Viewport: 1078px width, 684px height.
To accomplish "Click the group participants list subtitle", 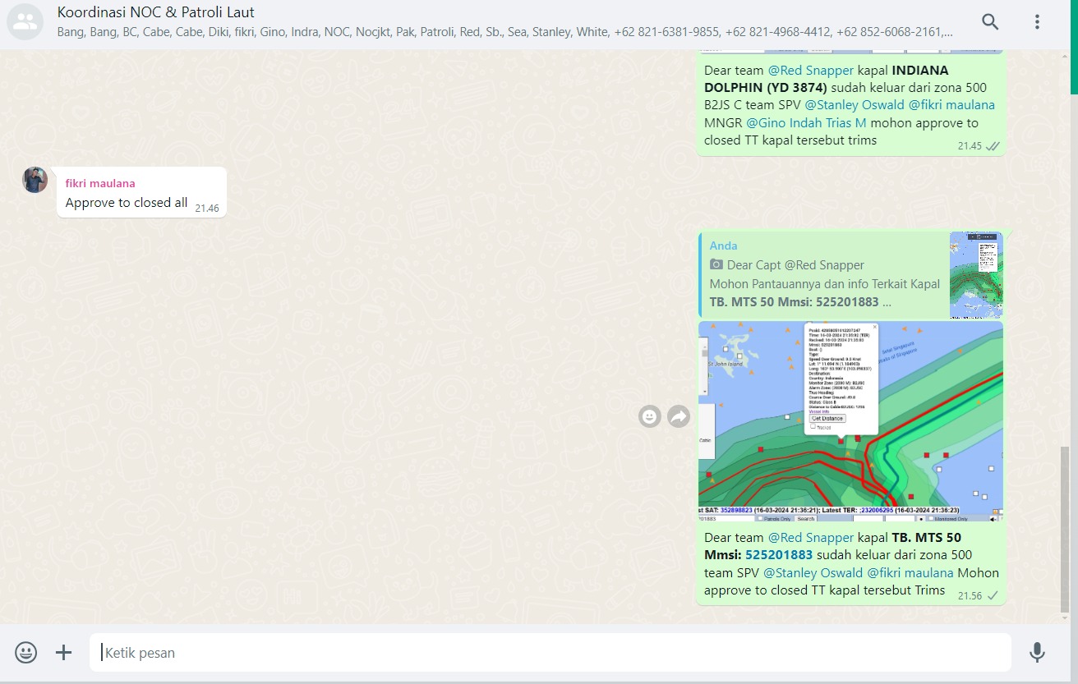I will 504,33.
